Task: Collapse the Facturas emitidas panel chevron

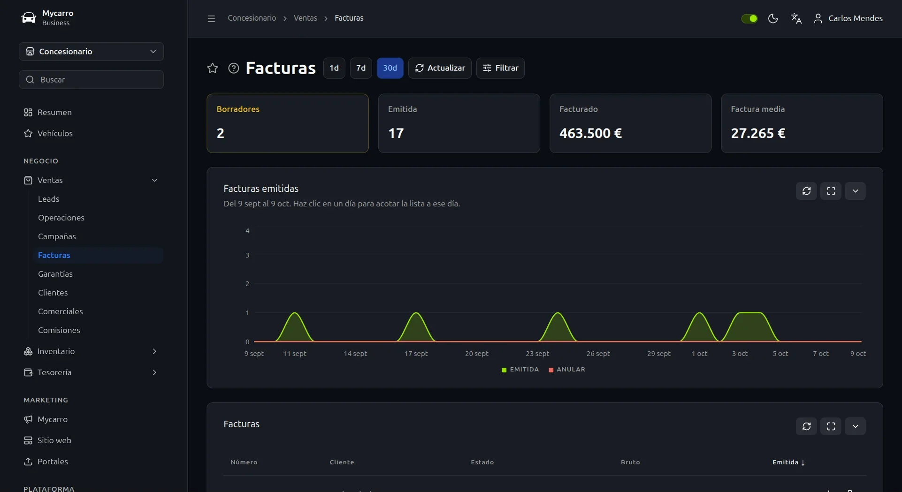Action: pyautogui.click(x=855, y=191)
